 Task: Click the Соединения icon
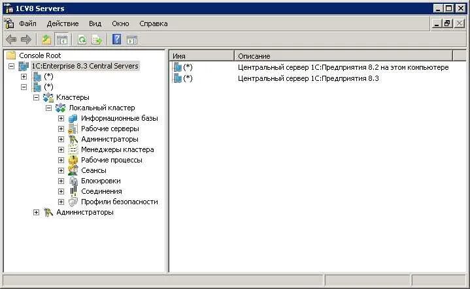pos(73,191)
